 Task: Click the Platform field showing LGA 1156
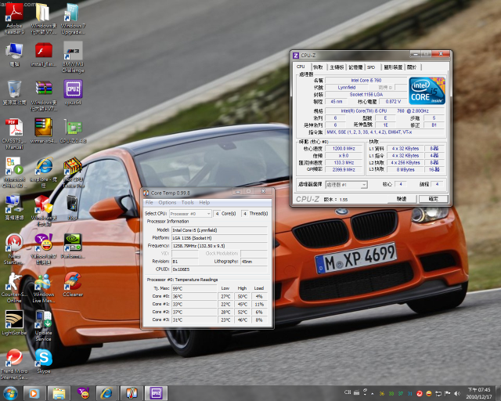click(x=219, y=238)
